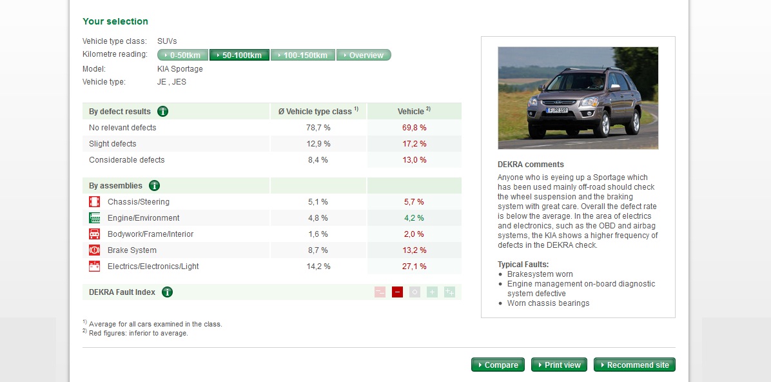The height and width of the screenshot is (382, 771).
Task: Click the 5,7 % chassis vehicle value
Action: click(414, 202)
